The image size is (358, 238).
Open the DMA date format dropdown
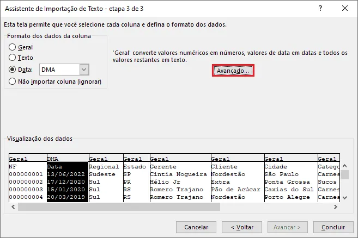coord(84,70)
